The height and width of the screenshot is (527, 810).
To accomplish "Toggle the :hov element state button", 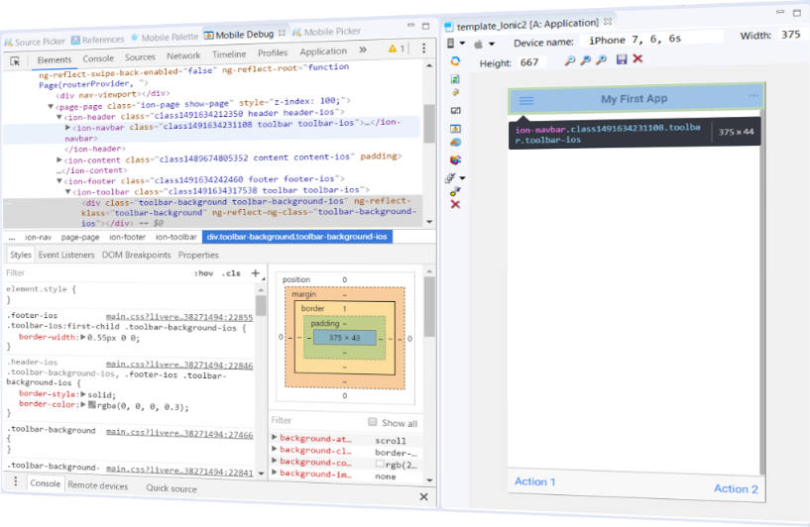I will pyautogui.click(x=203, y=273).
